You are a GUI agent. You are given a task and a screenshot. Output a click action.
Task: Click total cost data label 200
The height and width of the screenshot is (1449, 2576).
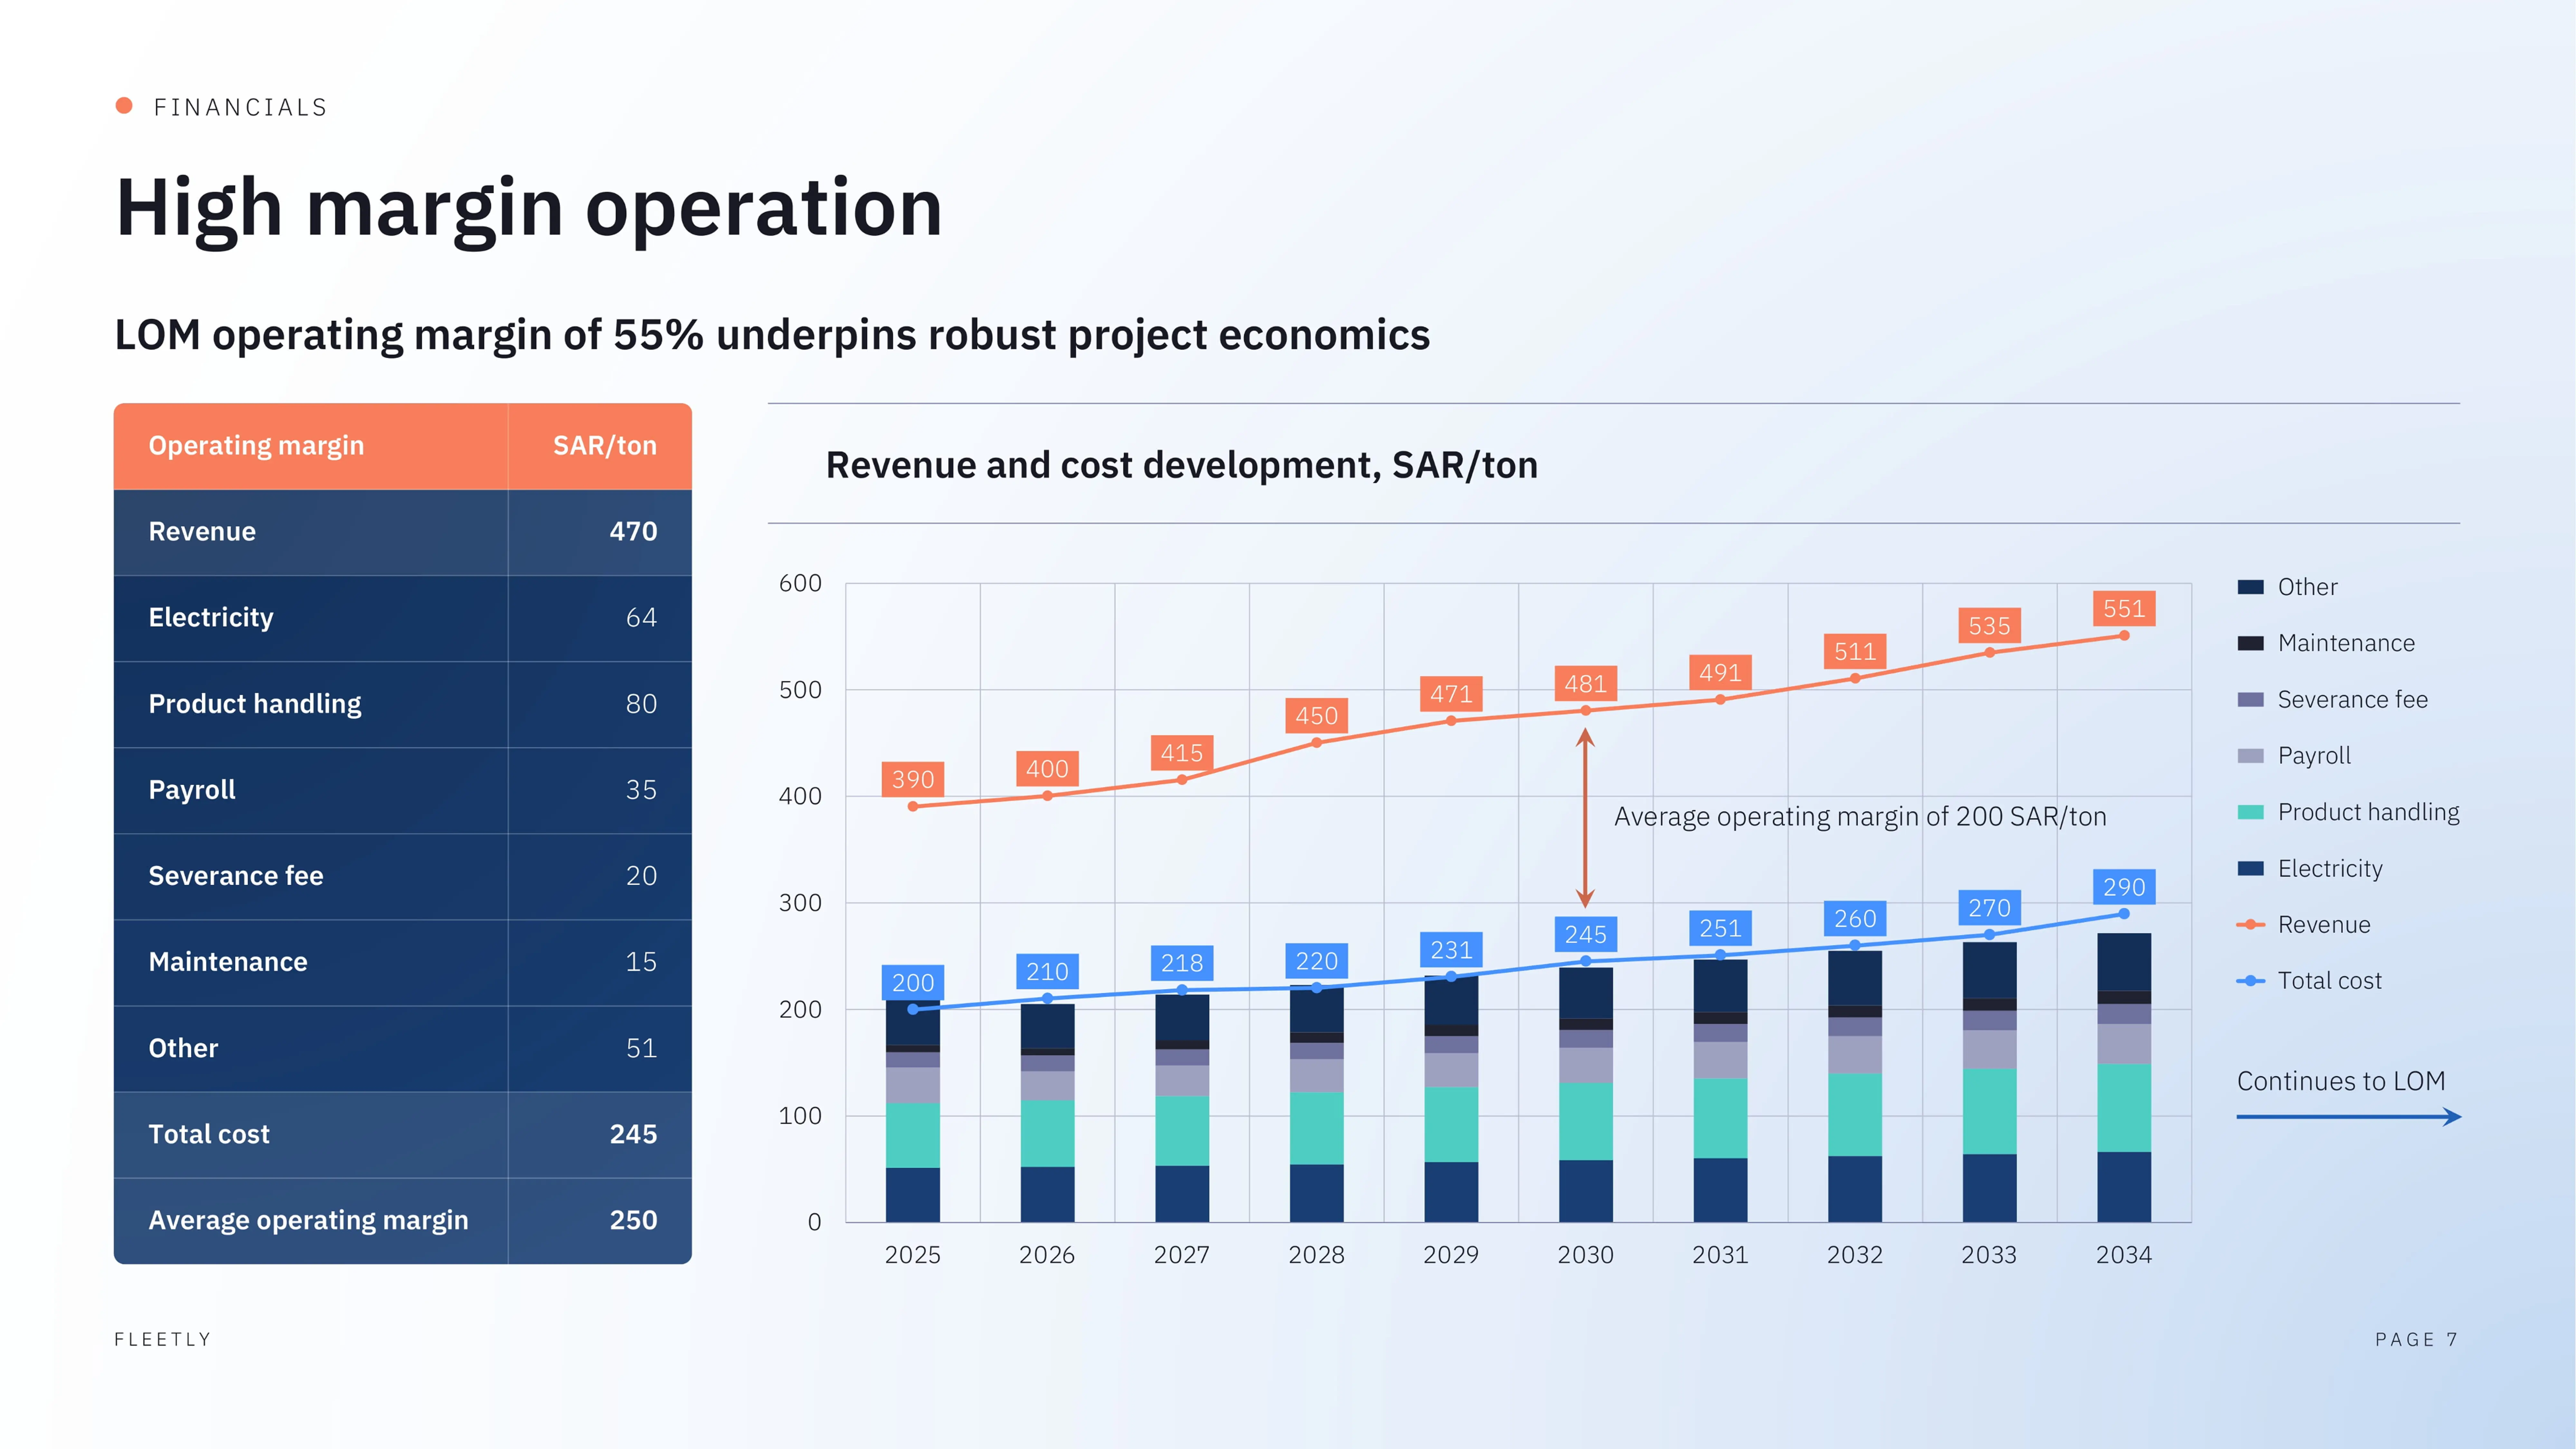tap(913, 983)
